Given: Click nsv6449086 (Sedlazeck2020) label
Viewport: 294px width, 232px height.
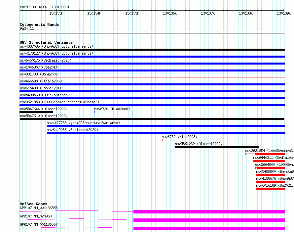Looking at the screenshot, I should [x=72, y=130].
